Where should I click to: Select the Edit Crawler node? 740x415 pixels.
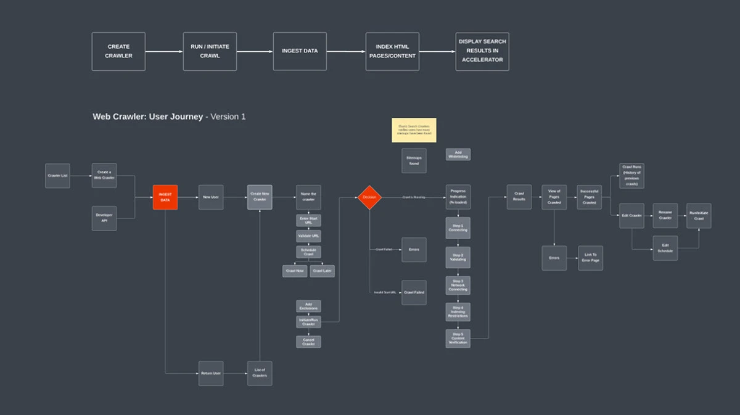[x=632, y=215]
